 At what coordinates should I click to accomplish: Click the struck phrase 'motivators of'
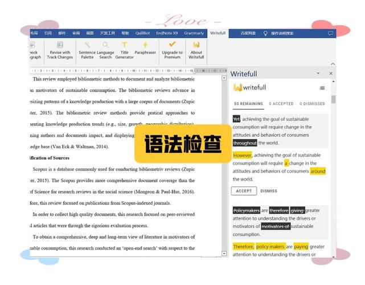pyautogui.click(x=276, y=226)
